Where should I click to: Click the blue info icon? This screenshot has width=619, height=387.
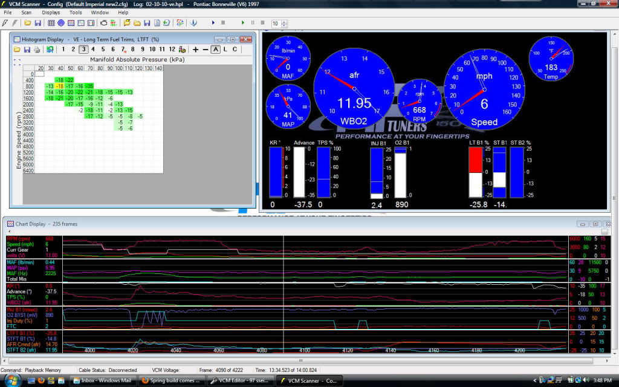coord(193,23)
